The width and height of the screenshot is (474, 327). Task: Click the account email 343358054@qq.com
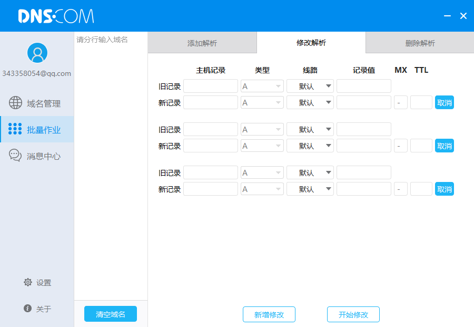[x=36, y=74]
